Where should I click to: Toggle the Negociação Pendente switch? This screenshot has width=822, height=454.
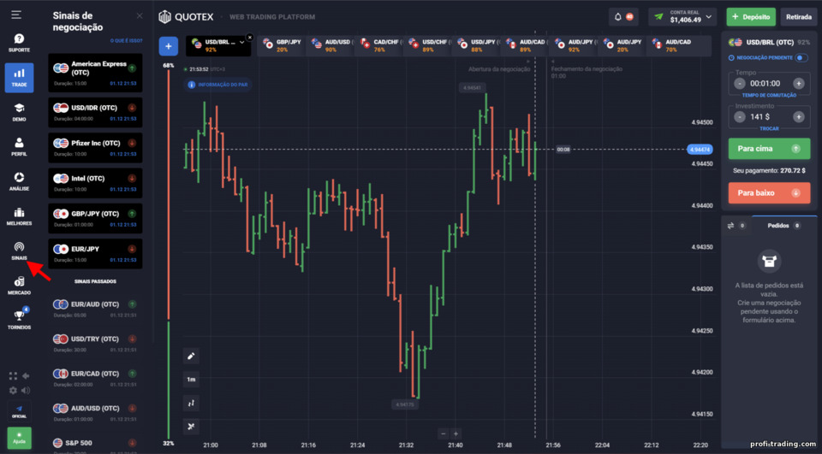[x=801, y=57]
